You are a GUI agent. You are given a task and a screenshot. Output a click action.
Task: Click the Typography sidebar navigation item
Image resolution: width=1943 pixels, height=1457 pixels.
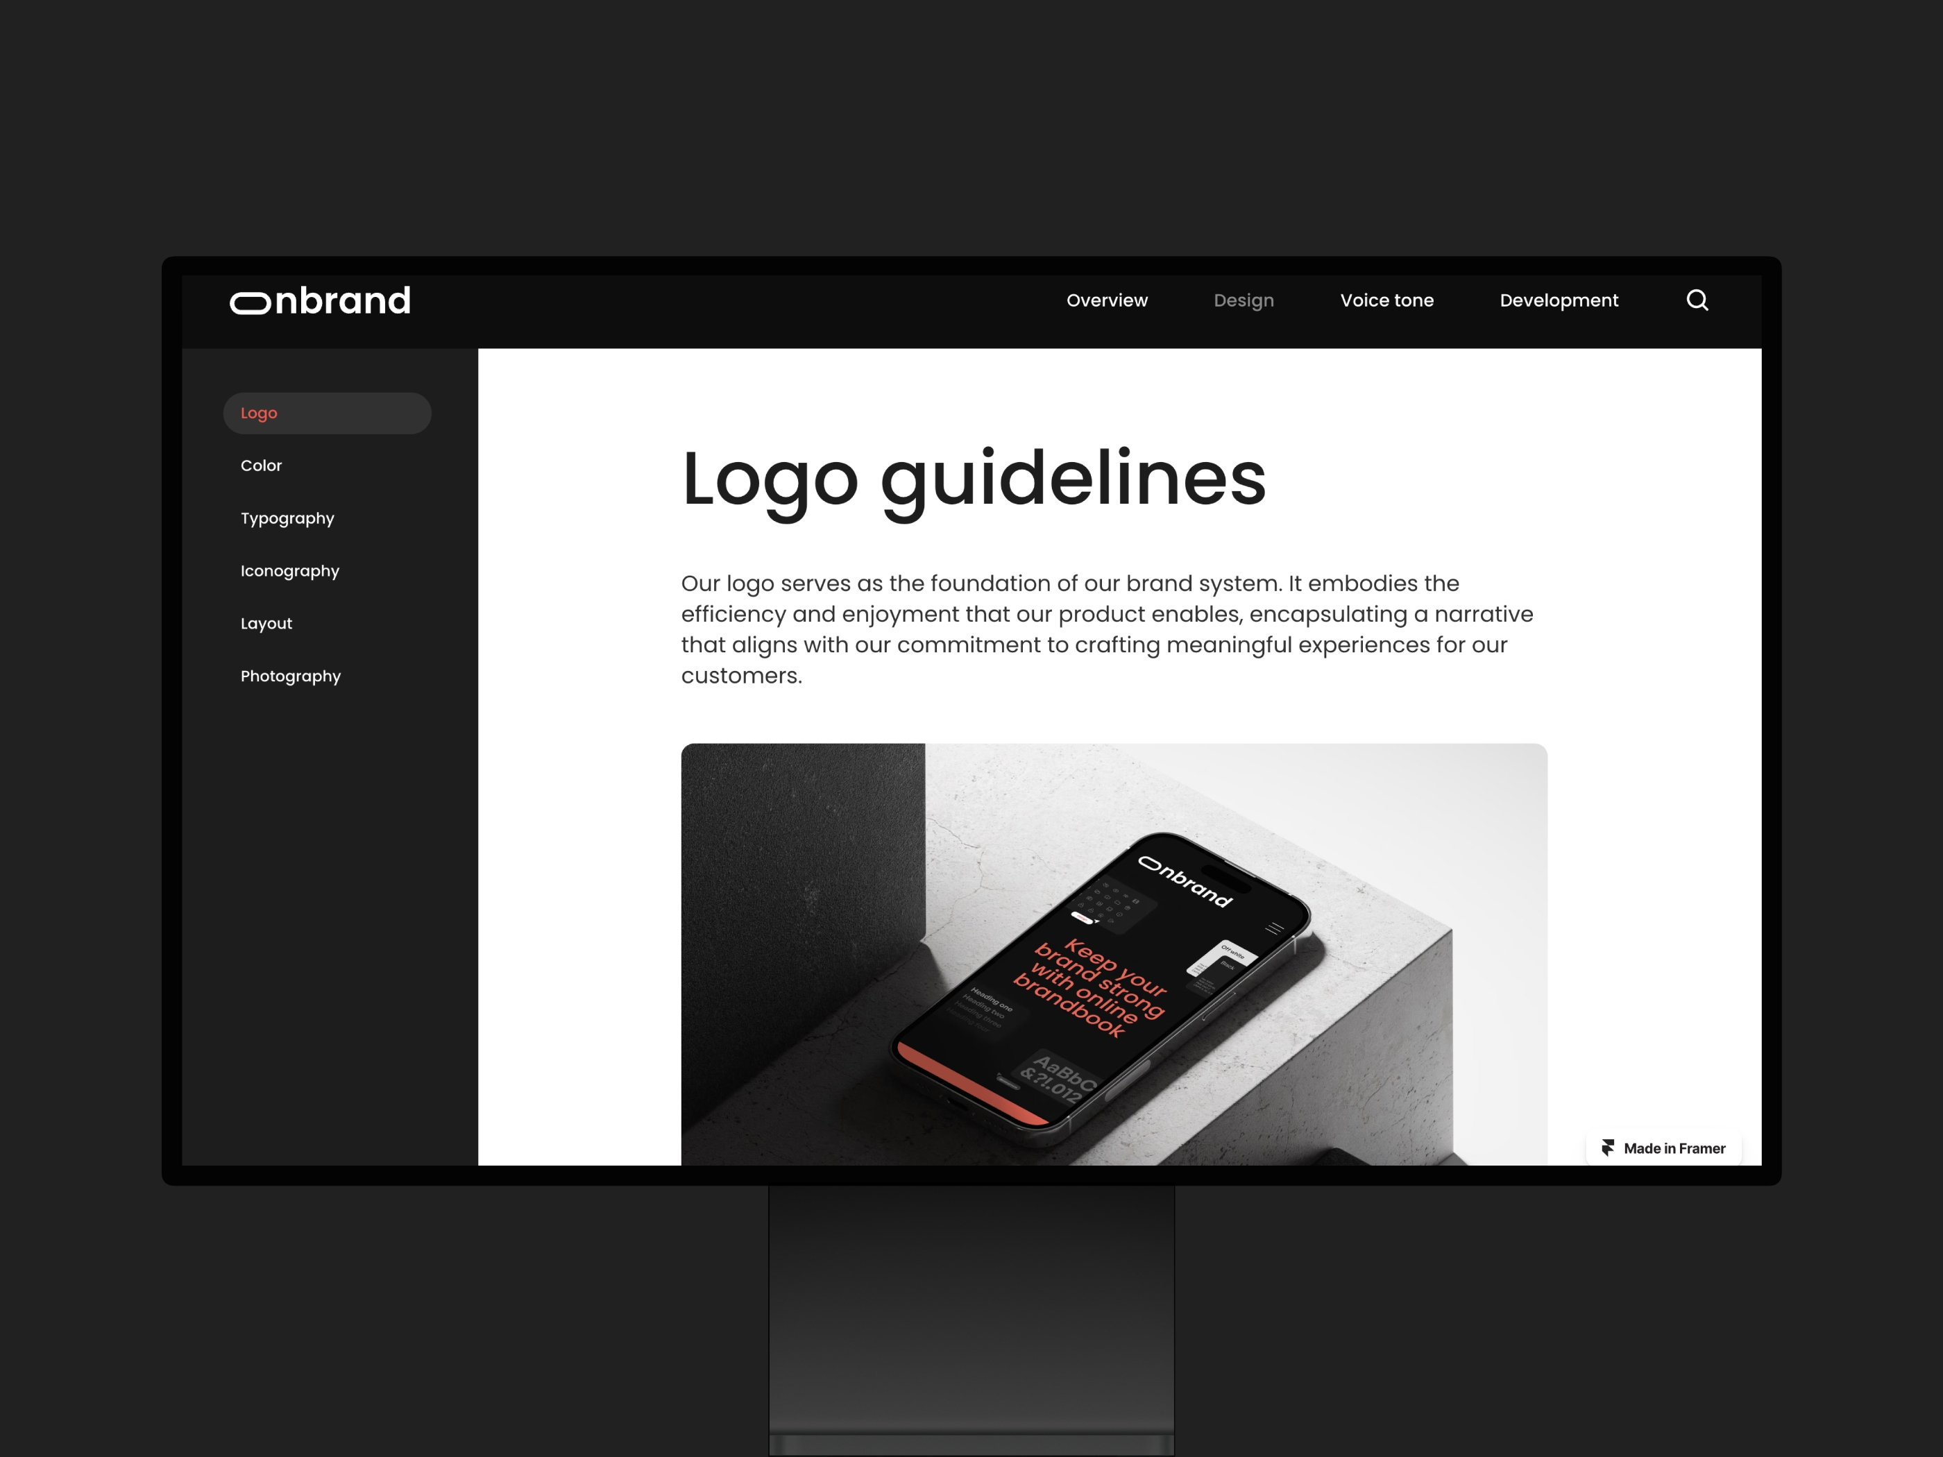(287, 518)
